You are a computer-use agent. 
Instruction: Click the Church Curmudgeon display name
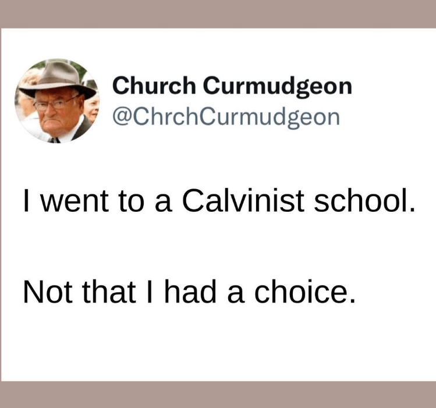tap(232, 86)
